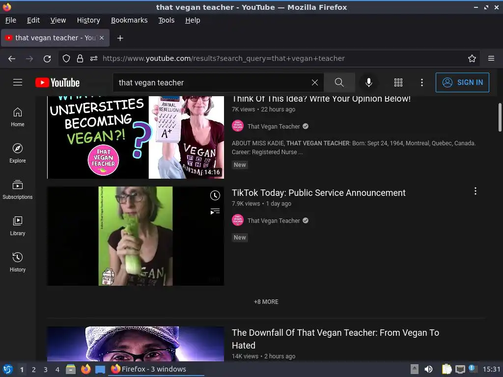Viewport: 503px width, 377px height.
Task: Open the Tools menu
Action: pyautogui.click(x=166, y=20)
